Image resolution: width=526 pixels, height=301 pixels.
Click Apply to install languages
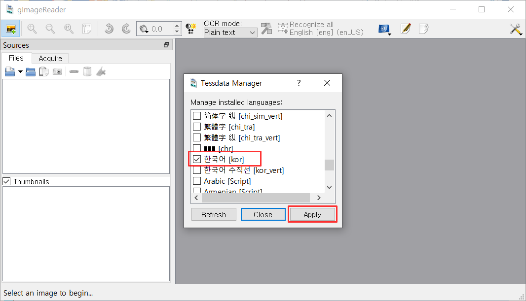coord(312,215)
